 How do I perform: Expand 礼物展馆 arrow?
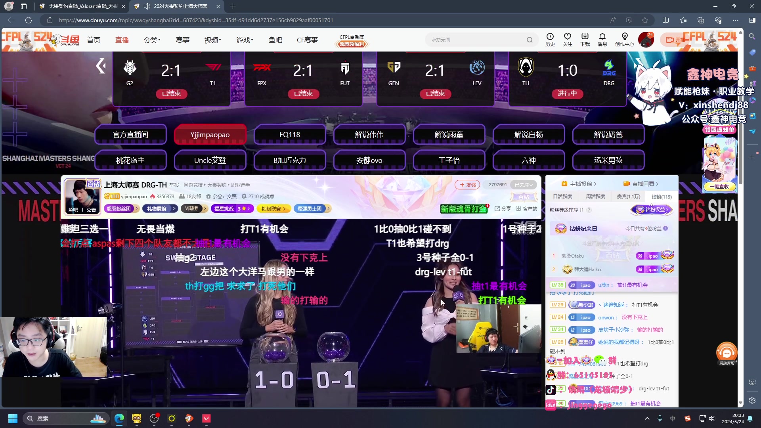point(174,208)
